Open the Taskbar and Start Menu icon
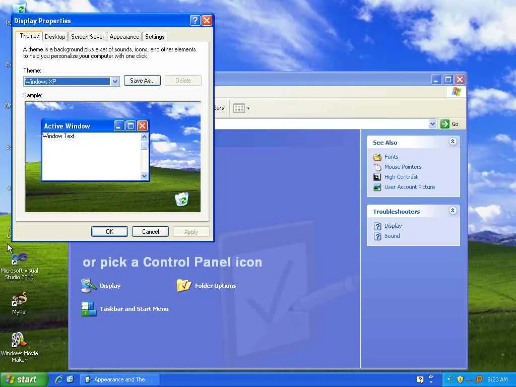Image resolution: width=516 pixels, height=387 pixels. click(89, 309)
